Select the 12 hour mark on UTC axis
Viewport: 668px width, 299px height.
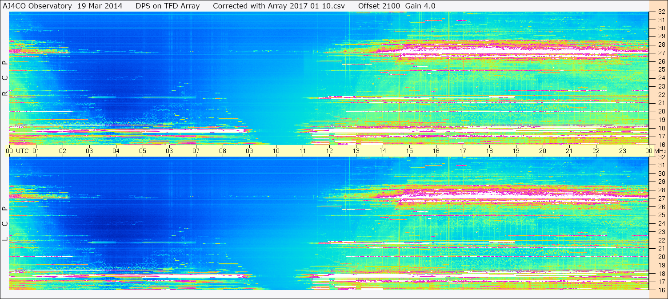(x=329, y=151)
